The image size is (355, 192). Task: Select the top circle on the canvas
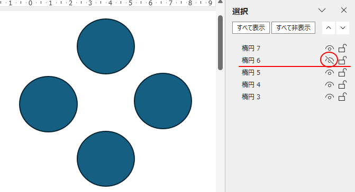(x=106, y=46)
